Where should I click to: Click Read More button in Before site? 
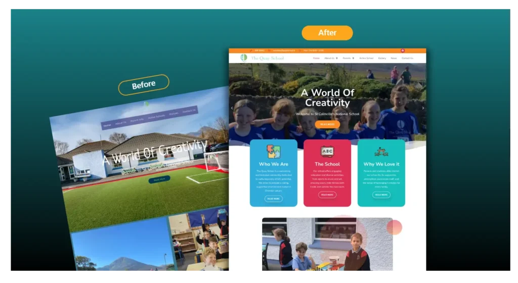click(x=159, y=179)
